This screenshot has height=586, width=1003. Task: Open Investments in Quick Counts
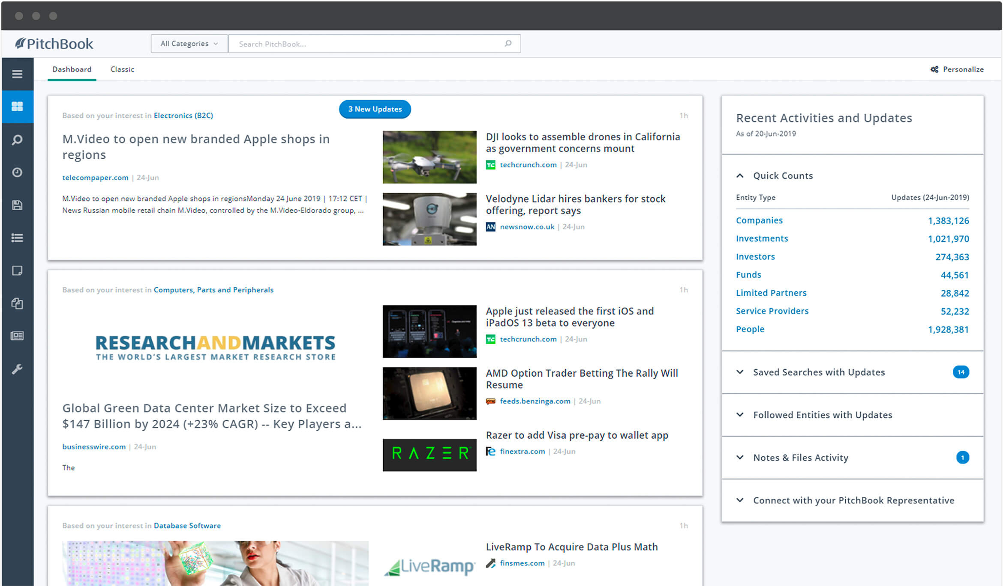click(x=762, y=238)
